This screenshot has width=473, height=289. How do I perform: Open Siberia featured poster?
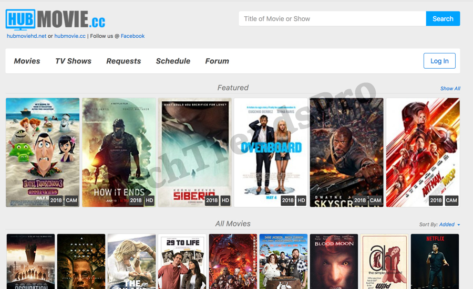coord(195,152)
